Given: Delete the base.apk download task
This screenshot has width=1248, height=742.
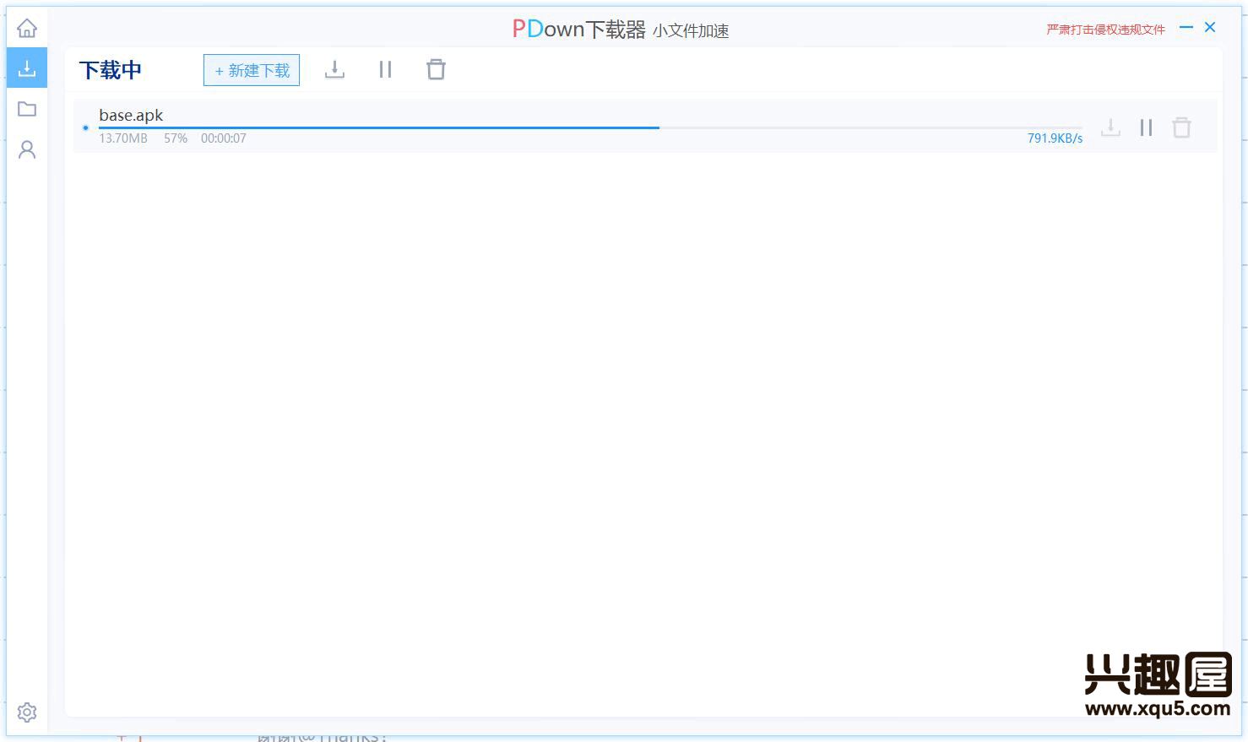Looking at the screenshot, I should pyautogui.click(x=1181, y=127).
